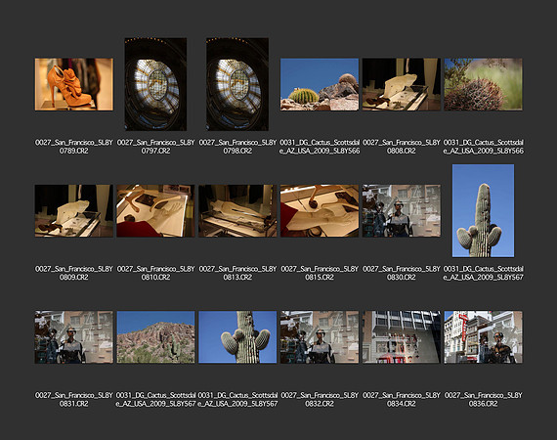Select the barrel cactus on rocks with blue sky
557x440 pixels.
click(x=320, y=85)
